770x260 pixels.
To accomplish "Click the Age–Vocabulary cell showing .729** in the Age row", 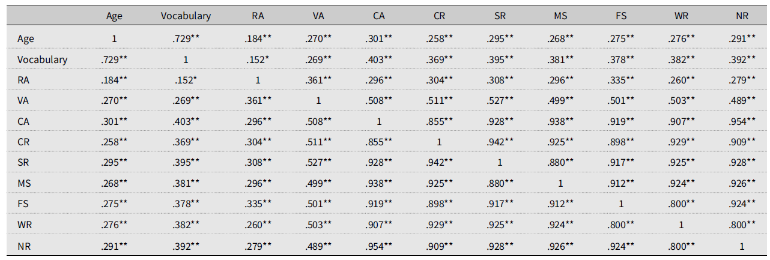I will pos(186,38).
